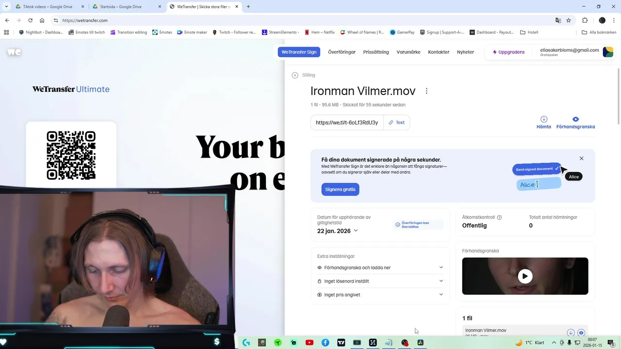Click the Förhandsgranska eye icon at top

coord(575,119)
